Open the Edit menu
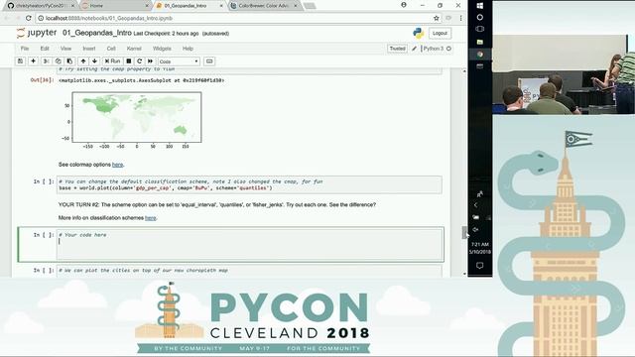 tap(45, 49)
